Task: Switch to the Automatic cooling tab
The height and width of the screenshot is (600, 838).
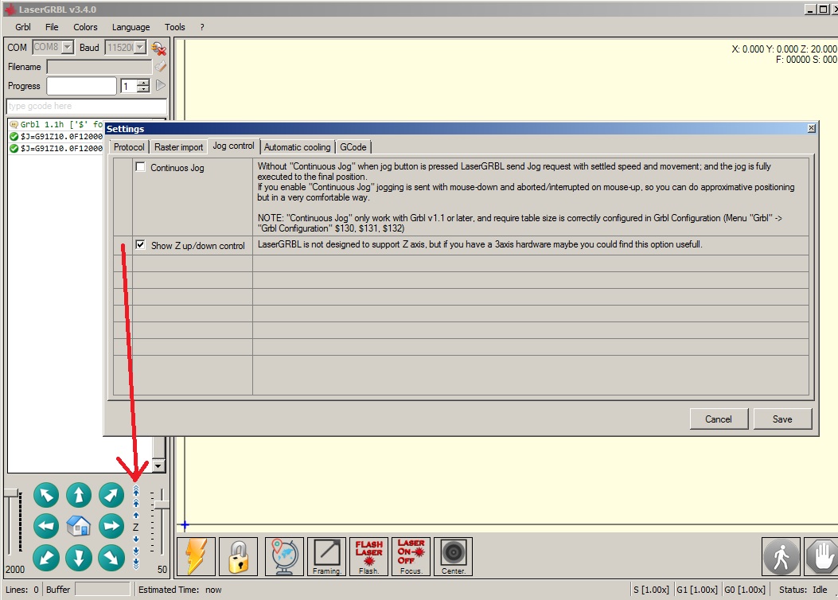Action: click(297, 147)
